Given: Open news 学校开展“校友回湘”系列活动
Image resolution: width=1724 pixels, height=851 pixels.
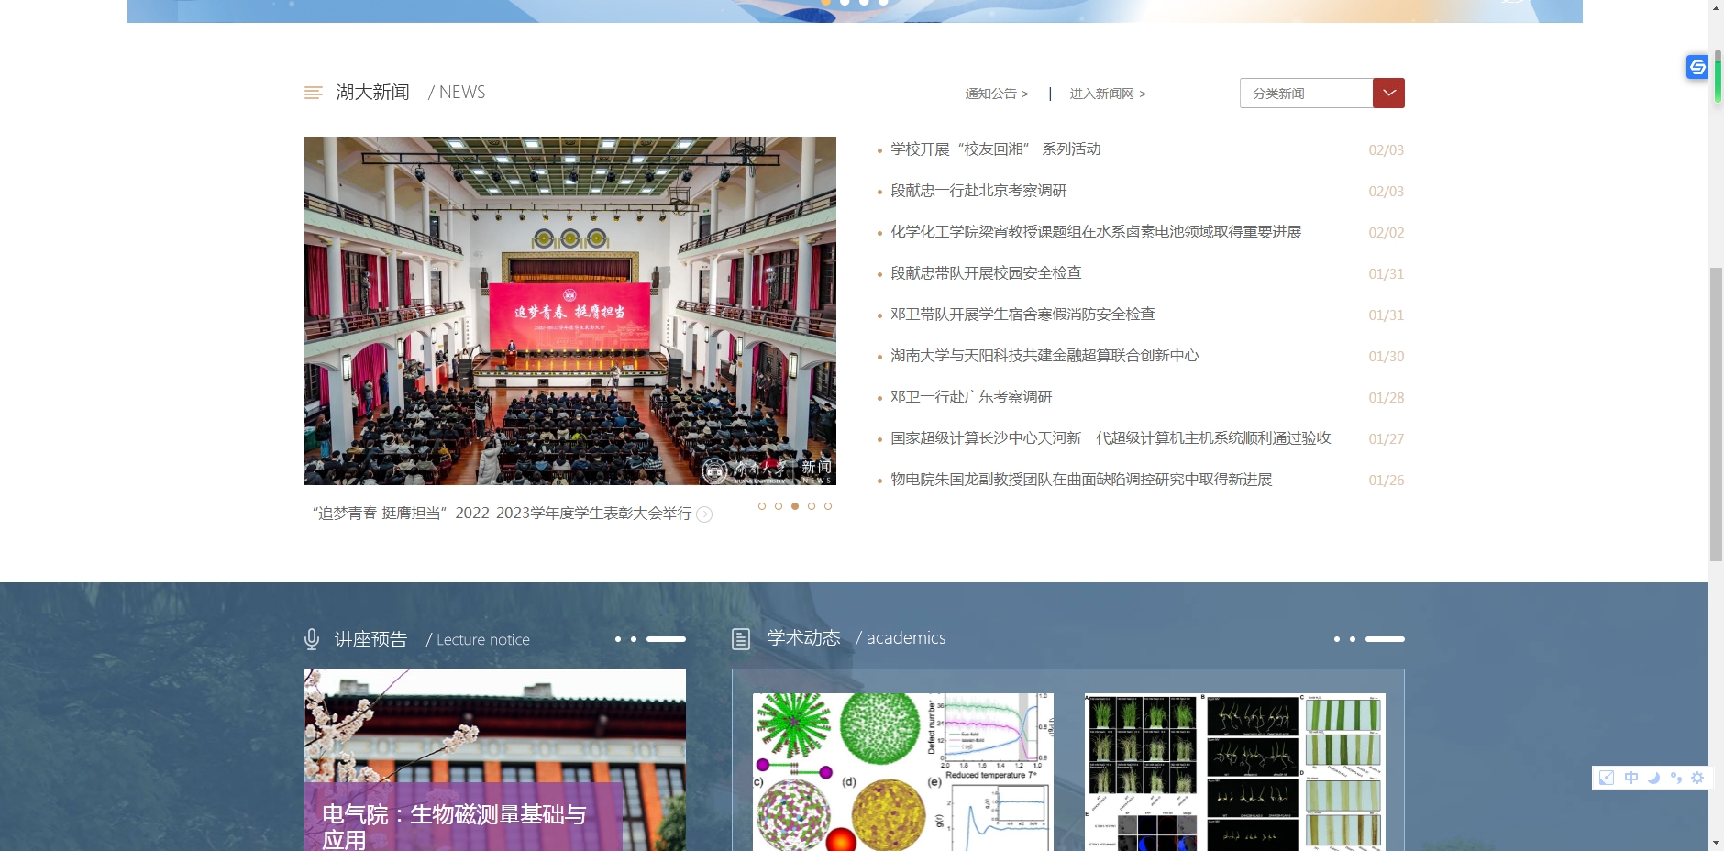Looking at the screenshot, I should [x=995, y=149].
